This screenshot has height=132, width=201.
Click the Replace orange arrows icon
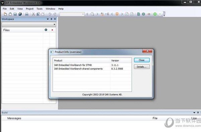pyautogui.click(x=102, y=14)
